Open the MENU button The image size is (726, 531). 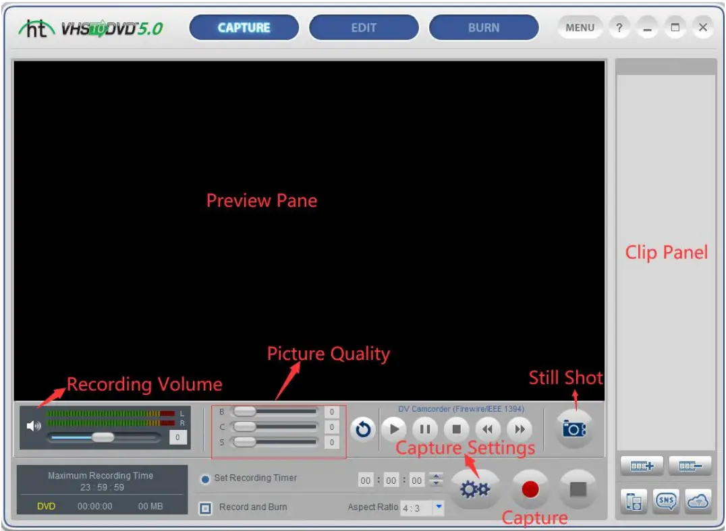pyautogui.click(x=580, y=28)
